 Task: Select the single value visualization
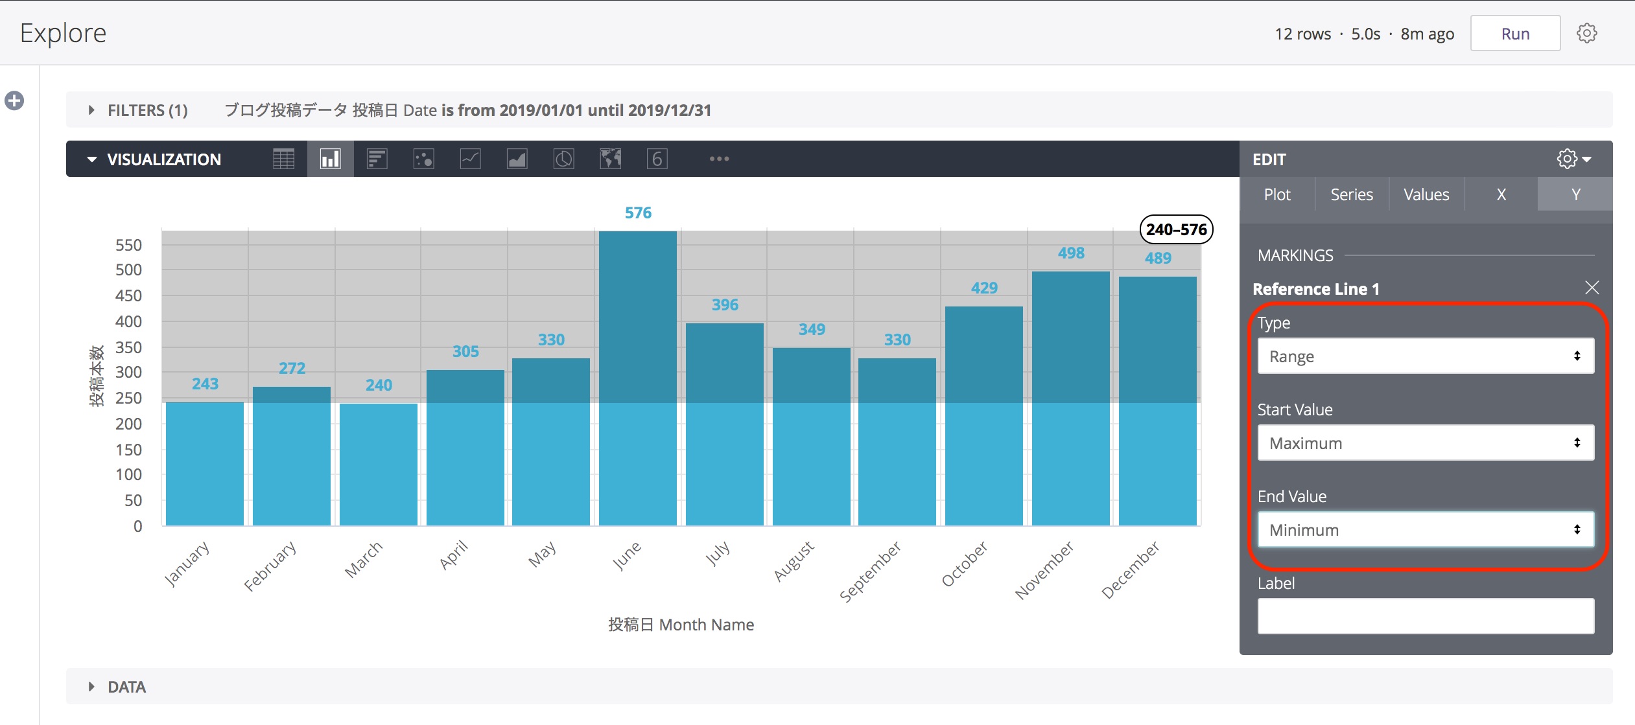point(657,159)
